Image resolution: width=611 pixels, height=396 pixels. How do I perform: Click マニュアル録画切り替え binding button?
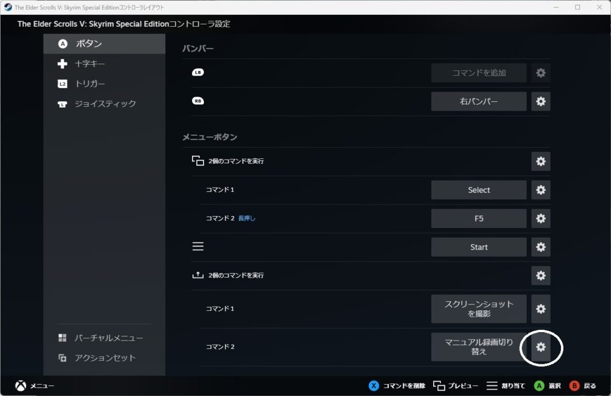(x=479, y=347)
